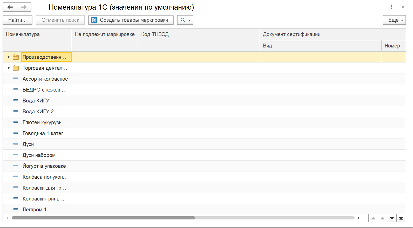Click item icon beside Йогурт в упаковке

pyautogui.click(x=16, y=165)
